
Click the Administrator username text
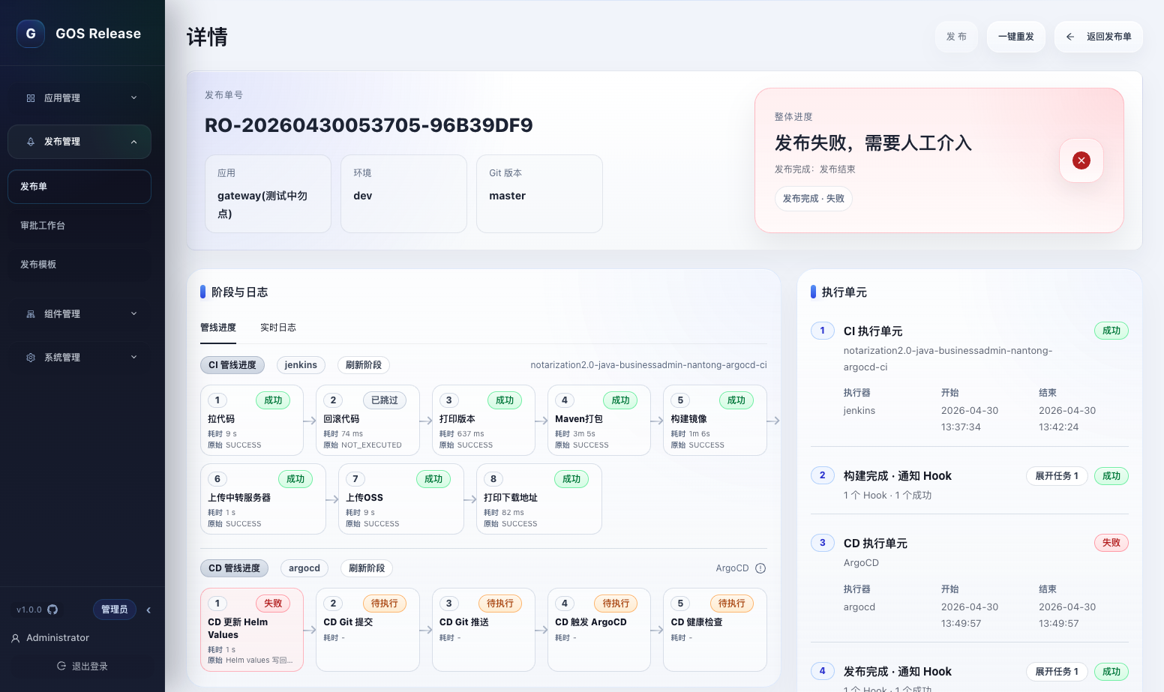point(58,638)
